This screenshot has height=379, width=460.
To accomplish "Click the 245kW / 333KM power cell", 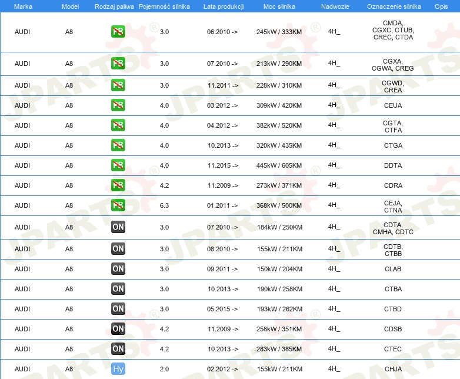I will point(279,32).
